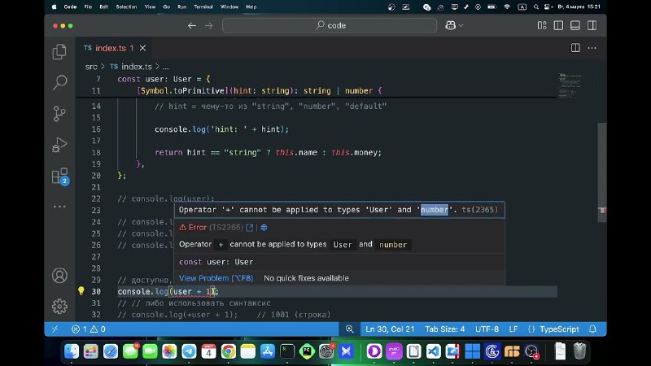The image size is (651, 366).
Task: Open Problems from errors and warnings count
Action: click(89, 329)
